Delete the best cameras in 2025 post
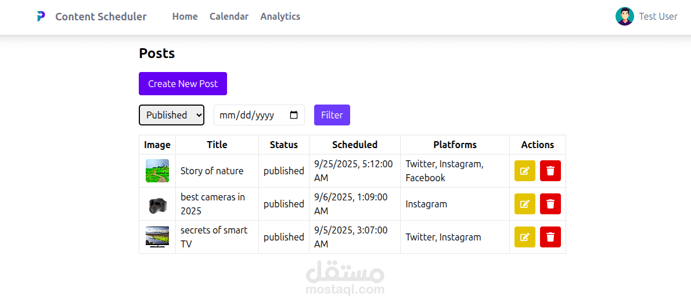The image size is (691, 302). [x=550, y=204]
